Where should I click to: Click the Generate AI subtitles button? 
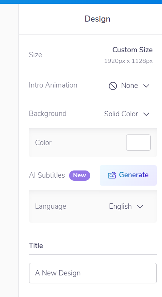128,175
